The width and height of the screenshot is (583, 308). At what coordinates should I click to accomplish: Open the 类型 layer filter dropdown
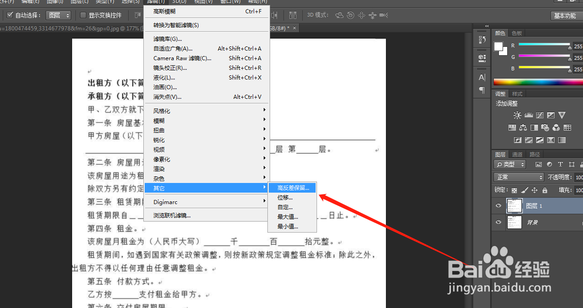(510, 164)
